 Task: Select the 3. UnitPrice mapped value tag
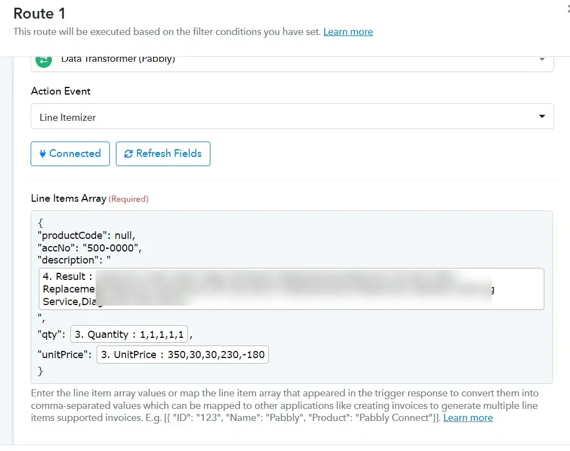[x=183, y=355]
